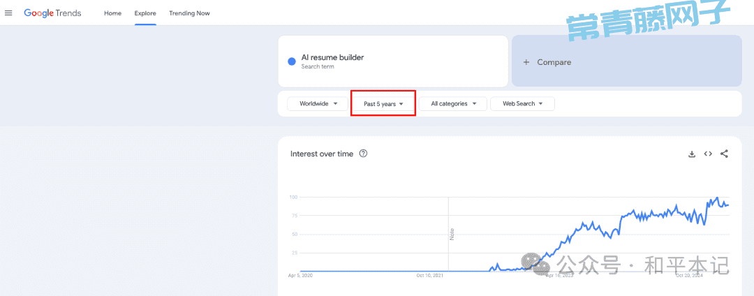Open the embed code icon

coord(708,154)
